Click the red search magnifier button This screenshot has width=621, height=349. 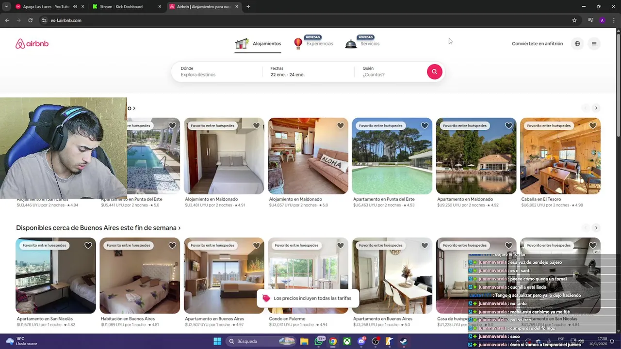[434, 72]
